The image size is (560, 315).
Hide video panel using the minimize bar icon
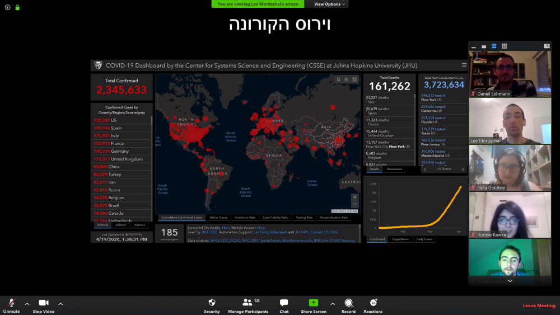[x=474, y=46]
